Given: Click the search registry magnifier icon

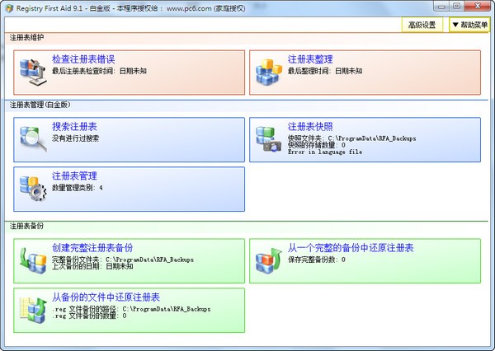Looking at the screenshot, I should (33, 138).
